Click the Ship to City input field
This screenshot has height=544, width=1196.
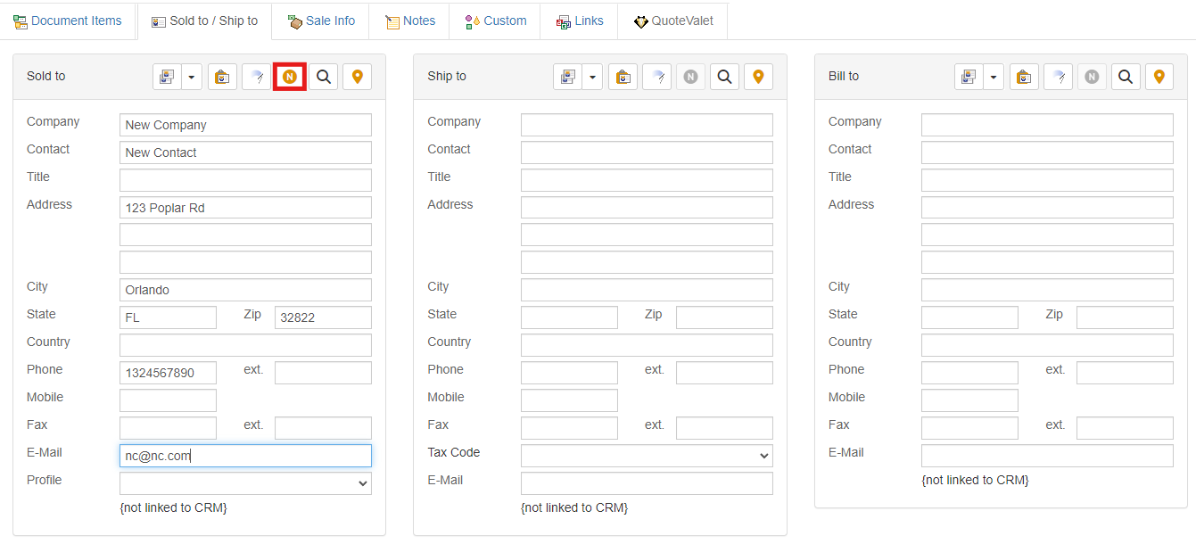(647, 290)
